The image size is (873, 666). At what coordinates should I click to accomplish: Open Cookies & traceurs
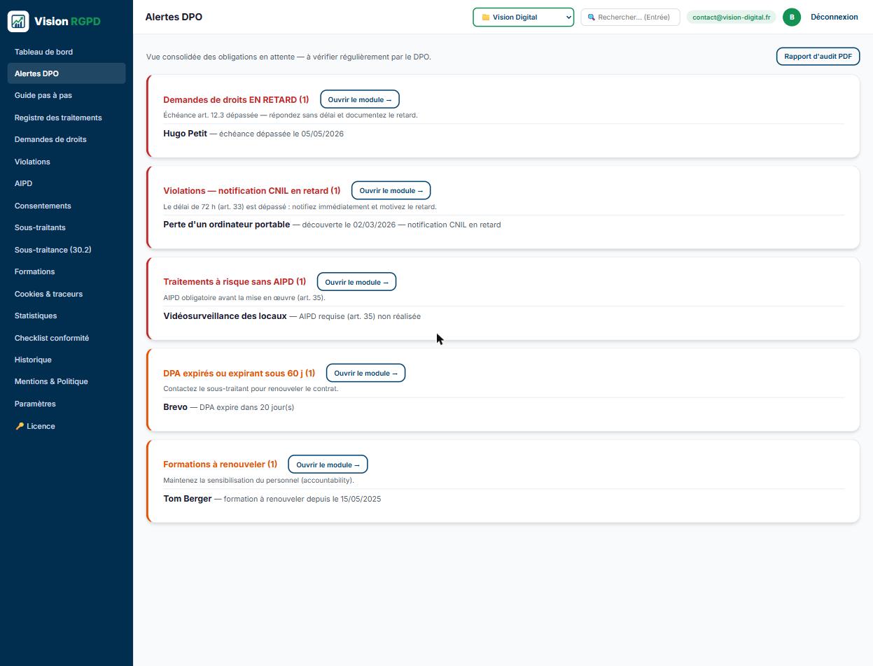[67, 294]
